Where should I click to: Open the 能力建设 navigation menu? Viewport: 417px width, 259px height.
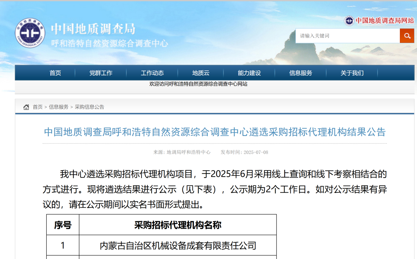249,73
